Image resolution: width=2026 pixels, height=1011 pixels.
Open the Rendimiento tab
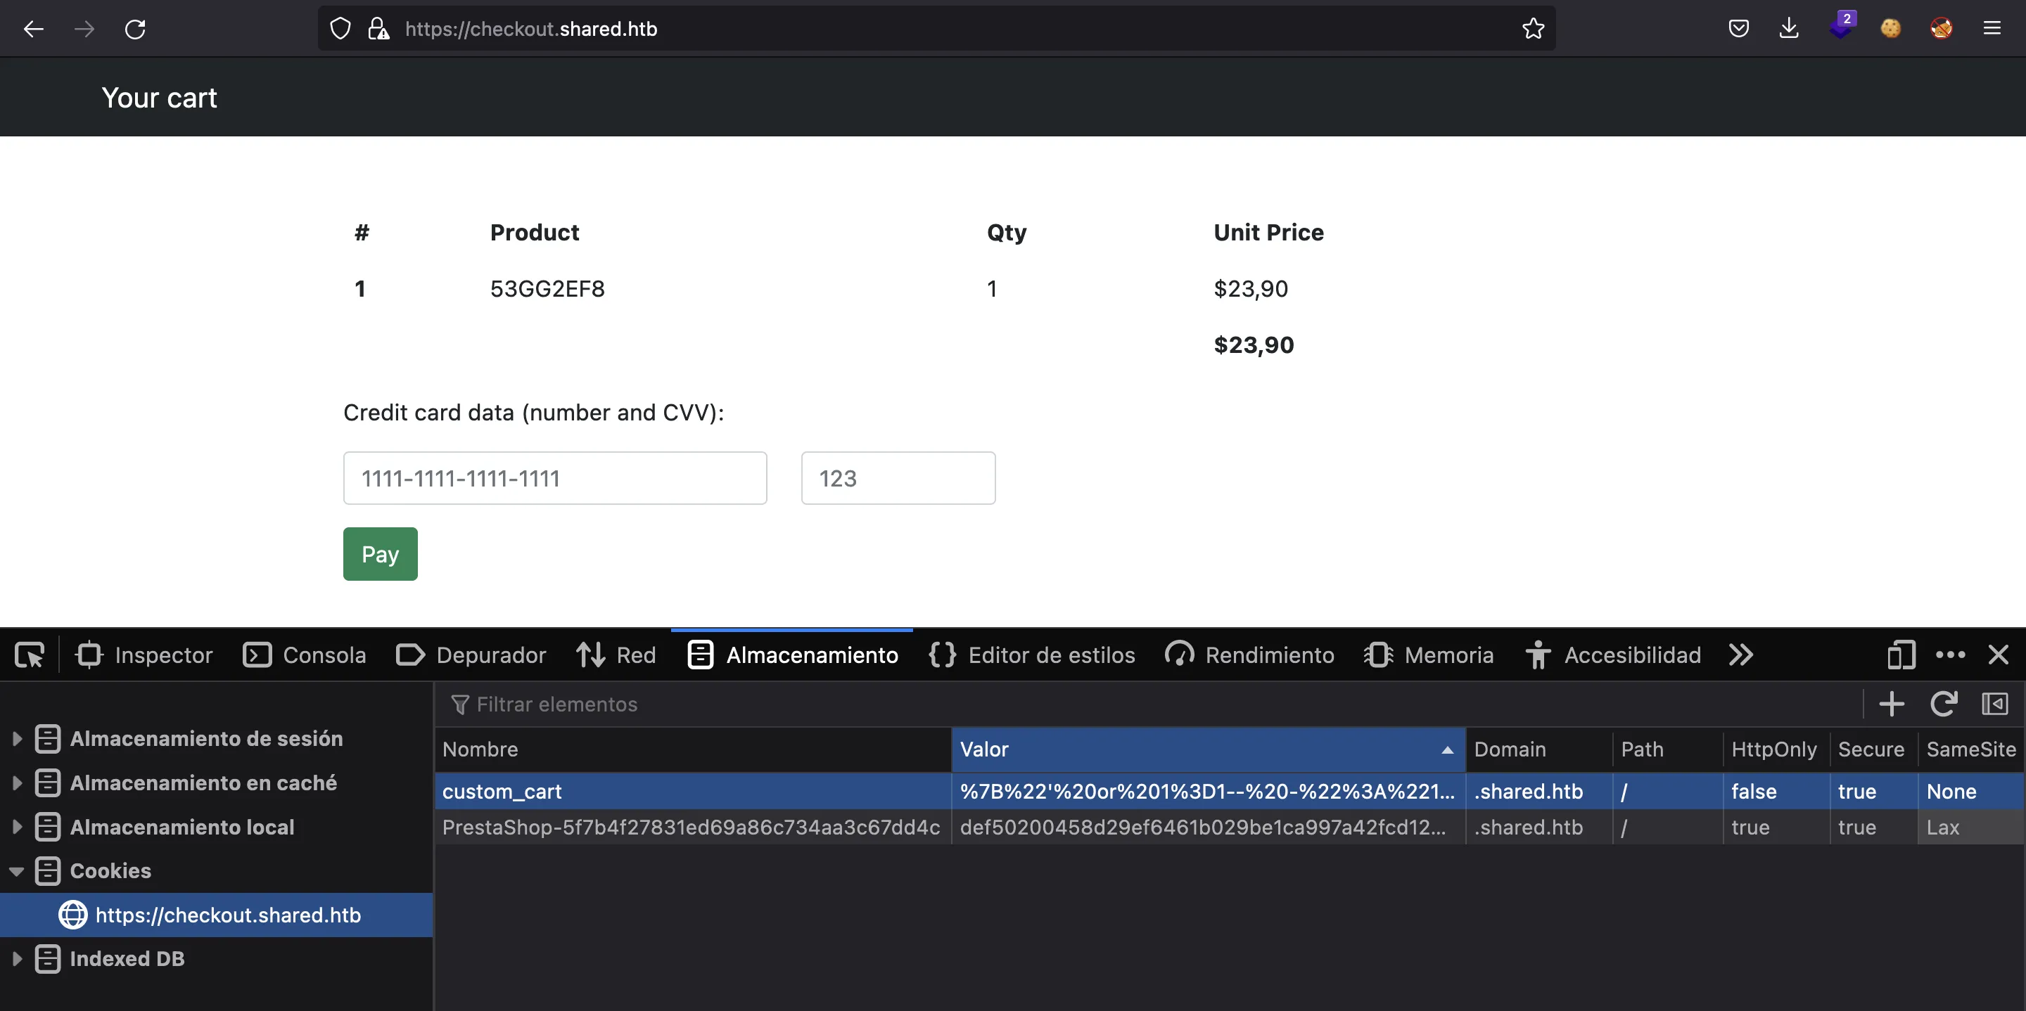[x=1250, y=655]
